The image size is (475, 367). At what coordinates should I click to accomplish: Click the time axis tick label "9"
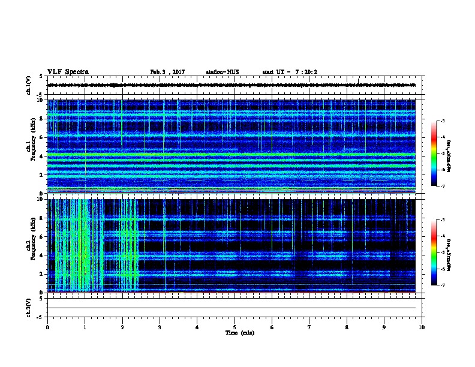coord(384,327)
